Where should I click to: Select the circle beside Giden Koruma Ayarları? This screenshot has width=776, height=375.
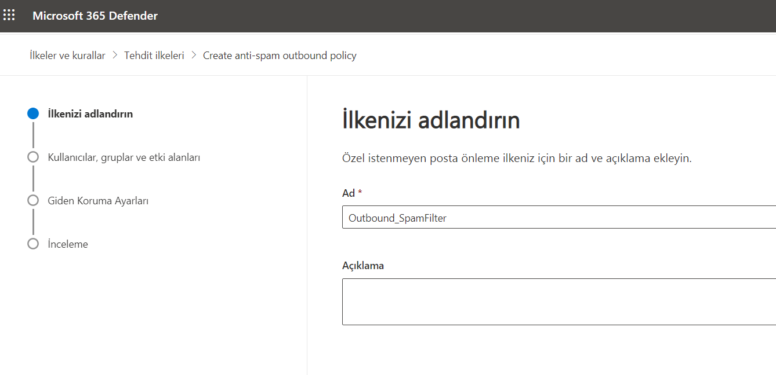click(33, 200)
